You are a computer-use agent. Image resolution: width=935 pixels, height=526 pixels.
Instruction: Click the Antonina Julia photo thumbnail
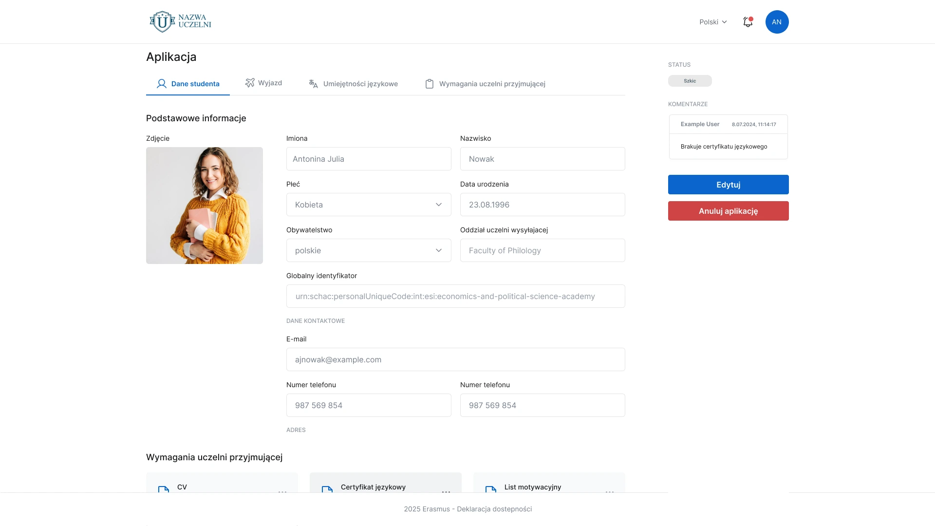coord(204,206)
